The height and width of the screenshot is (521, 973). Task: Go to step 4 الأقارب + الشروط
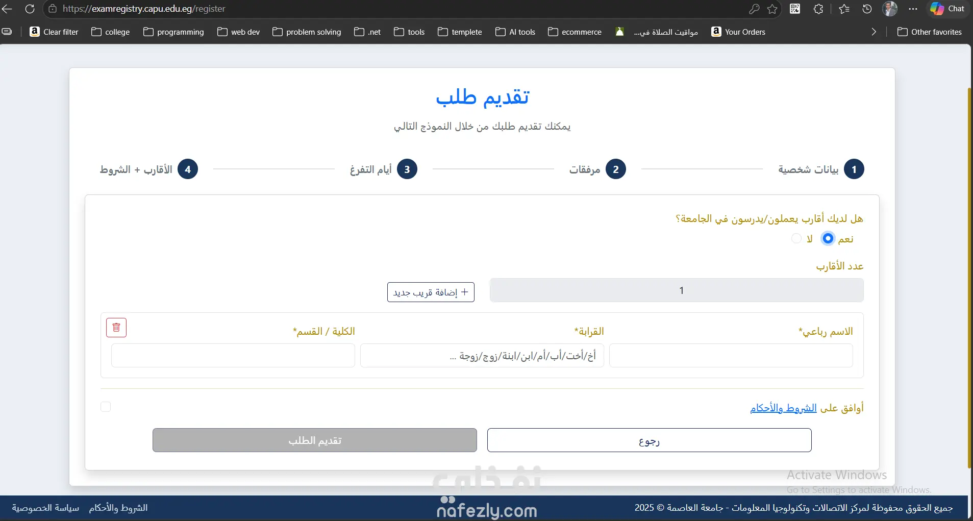(149, 169)
